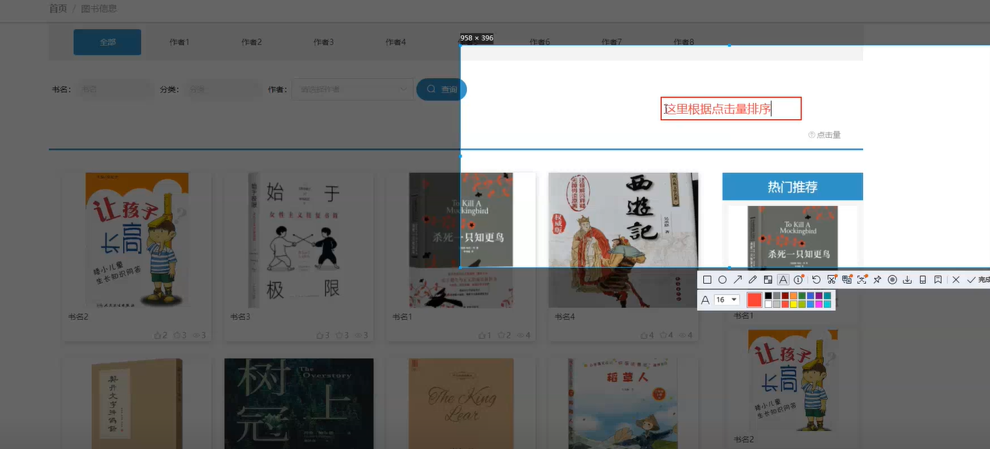Open the 让孩子长高 book cover in main list
This screenshot has height=449, width=990.
tap(137, 240)
